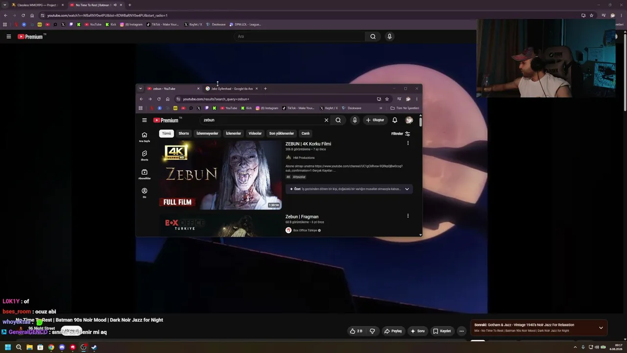Expand the Sonraki up-next playlist panel
This screenshot has width=627, height=353.
pos(601,328)
